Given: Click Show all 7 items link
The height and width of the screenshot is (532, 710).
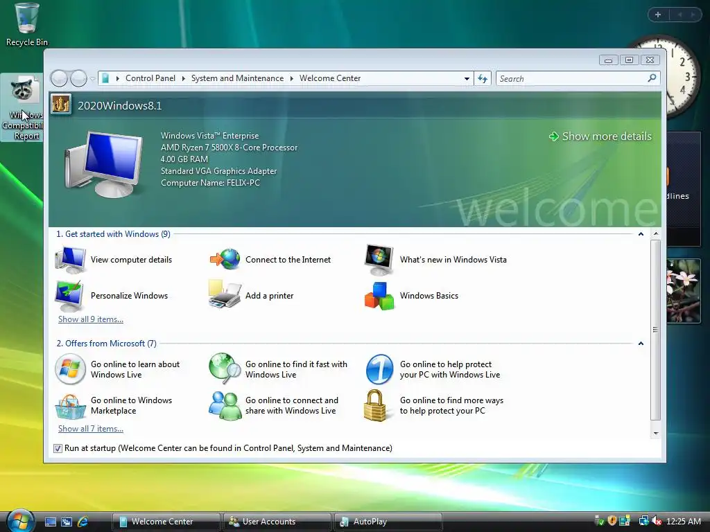Looking at the screenshot, I should pos(91,428).
